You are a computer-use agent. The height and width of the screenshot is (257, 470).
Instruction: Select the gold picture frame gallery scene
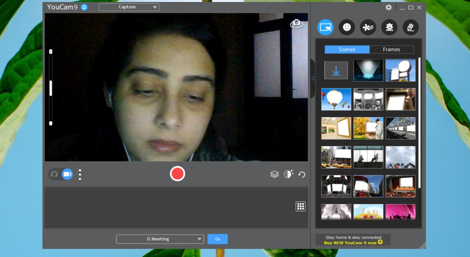pos(336,128)
